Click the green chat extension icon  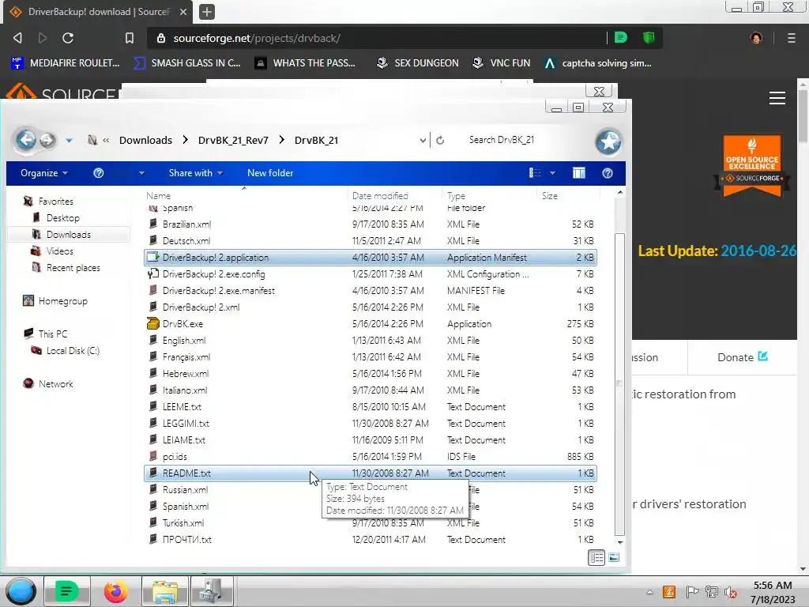click(621, 38)
